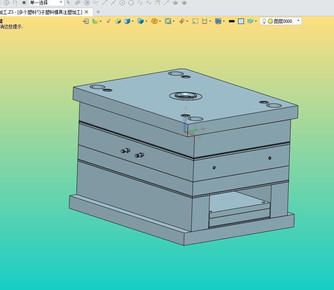Open a new tab with the plus button
This screenshot has height=290, width=334.
pyautogui.click(x=98, y=12)
